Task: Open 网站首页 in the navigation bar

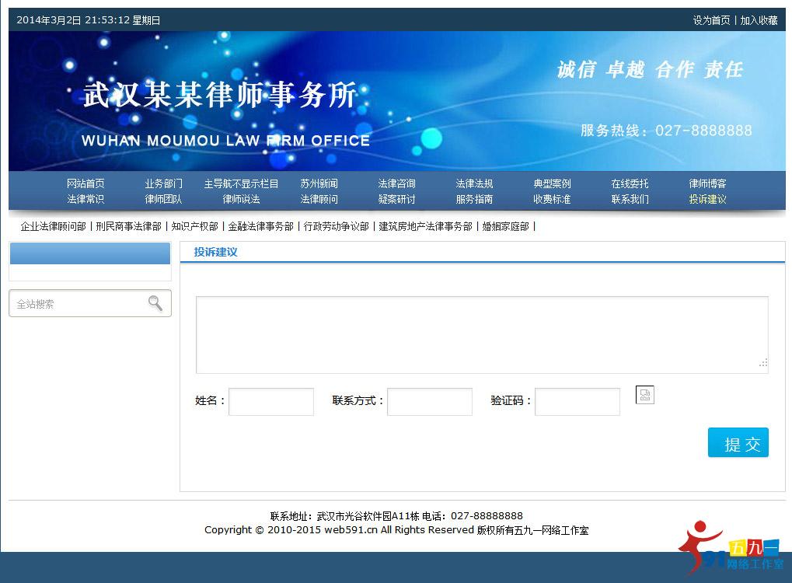Action: pos(85,183)
